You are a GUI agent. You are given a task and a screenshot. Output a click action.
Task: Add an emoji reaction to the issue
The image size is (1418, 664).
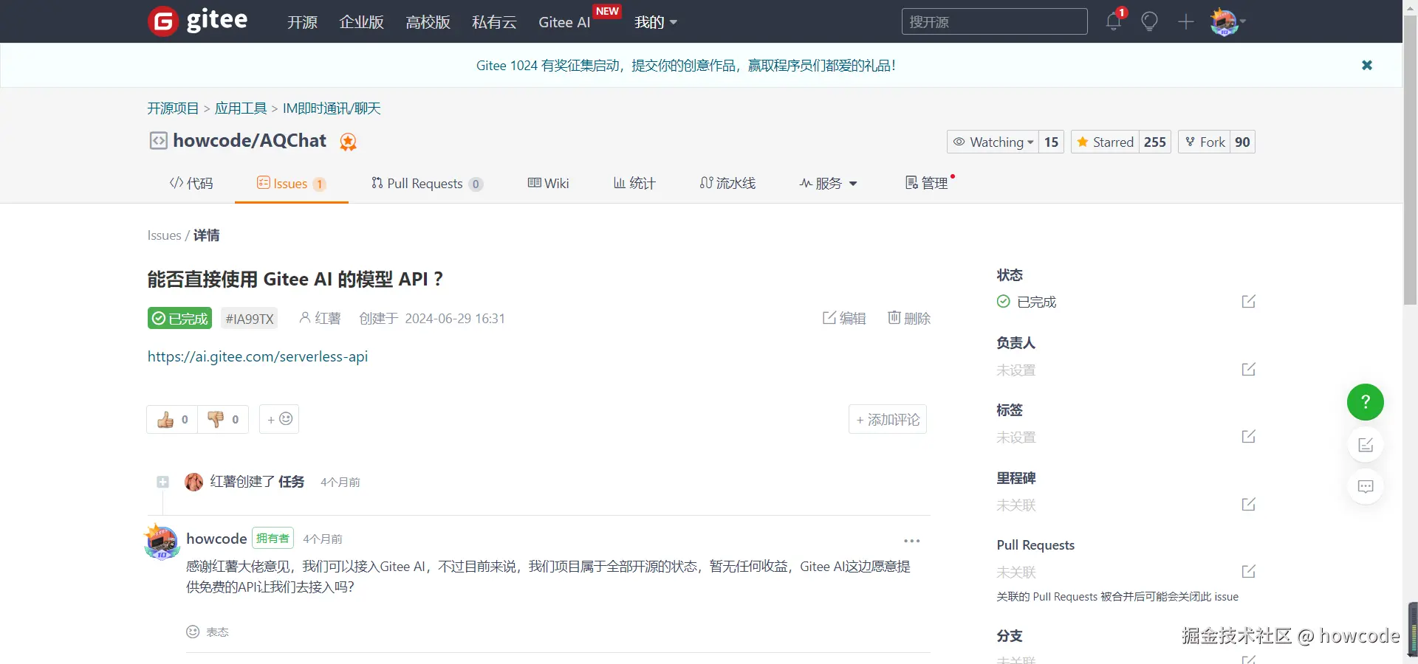point(279,419)
